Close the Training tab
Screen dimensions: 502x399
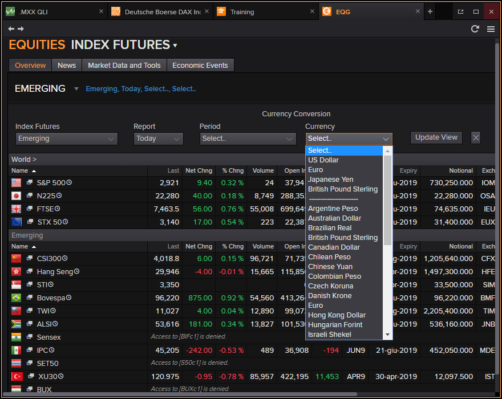click(x=312, y=11)
